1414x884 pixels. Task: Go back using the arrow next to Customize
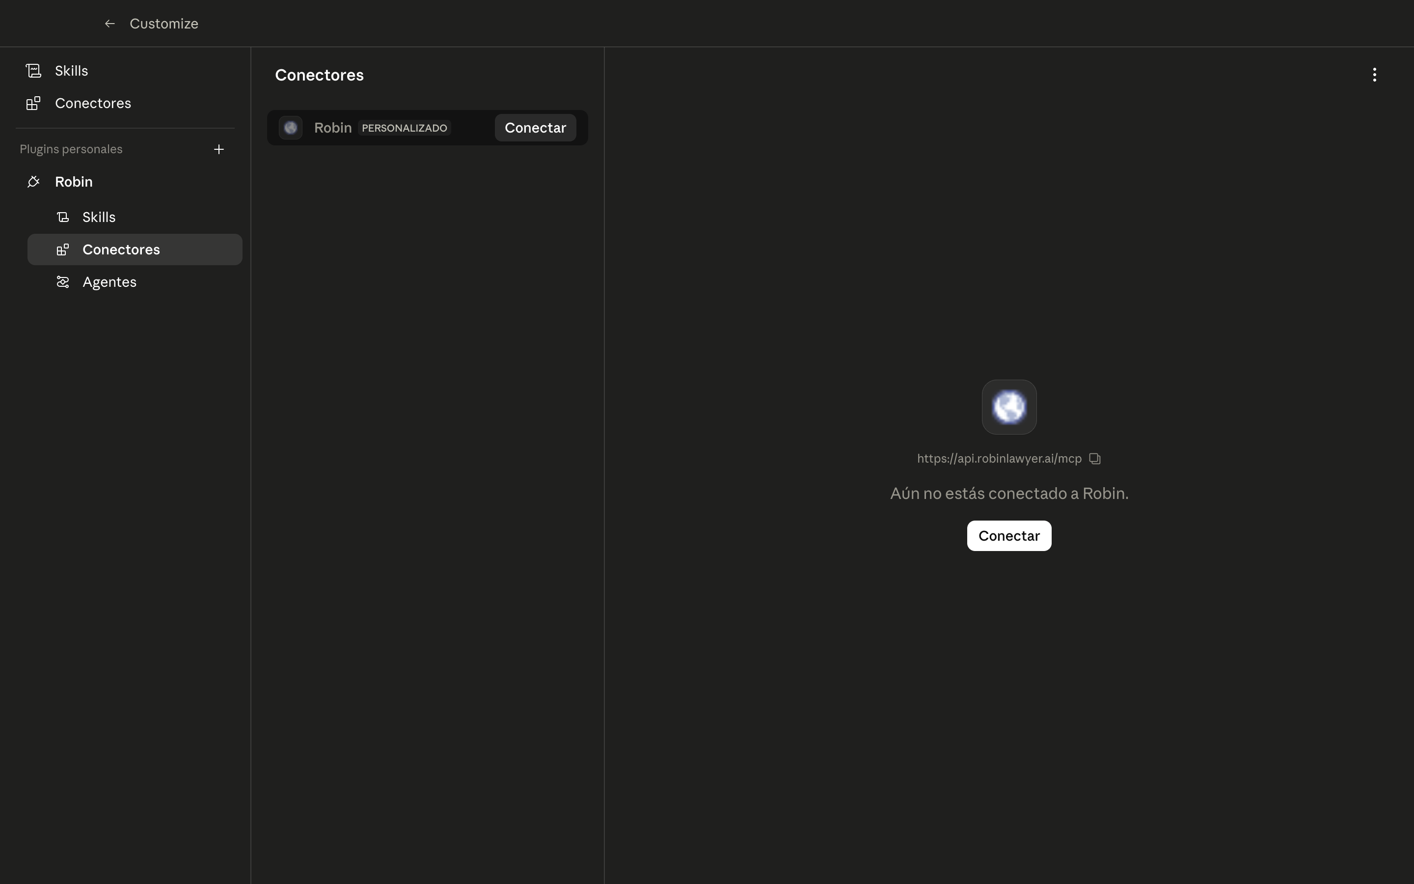109,24
